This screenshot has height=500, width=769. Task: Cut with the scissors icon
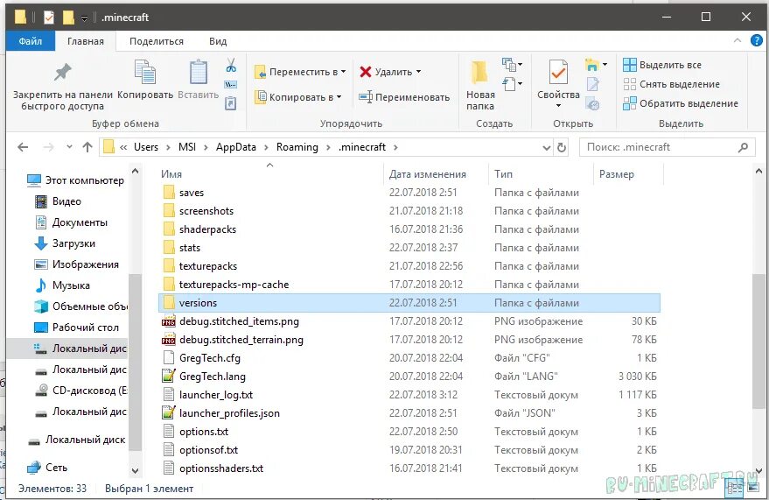[x=231, y=66]
